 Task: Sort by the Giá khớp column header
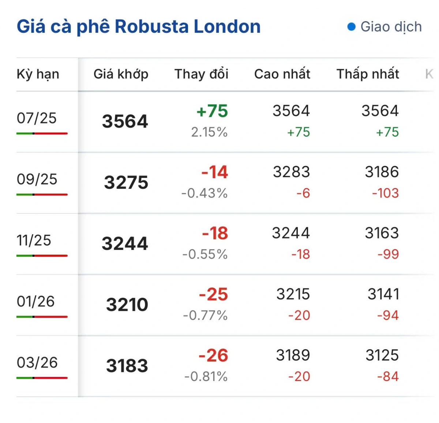tap(121, 74)
